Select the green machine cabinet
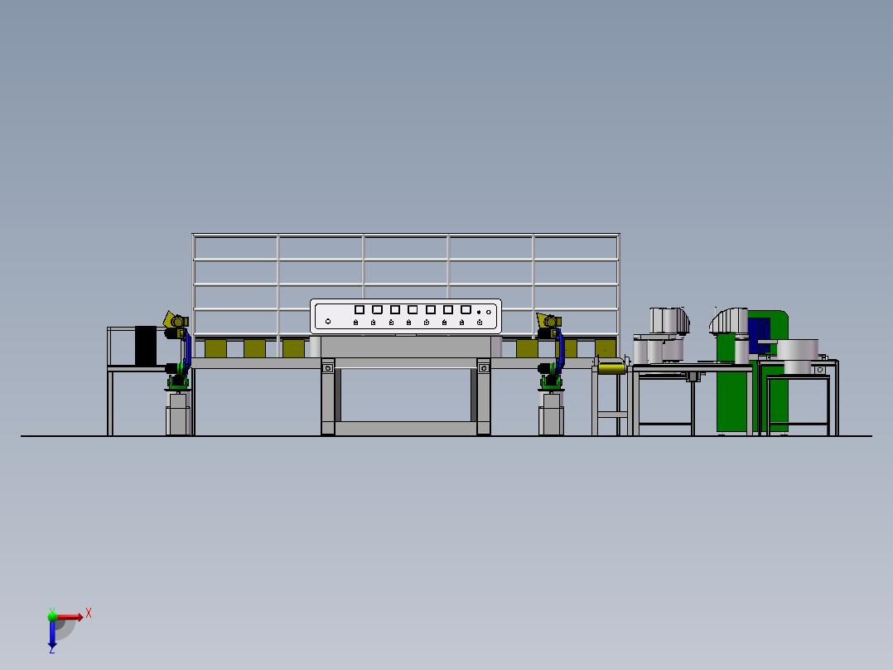Screen dimensions: 893x670 (x=752, y=371)
